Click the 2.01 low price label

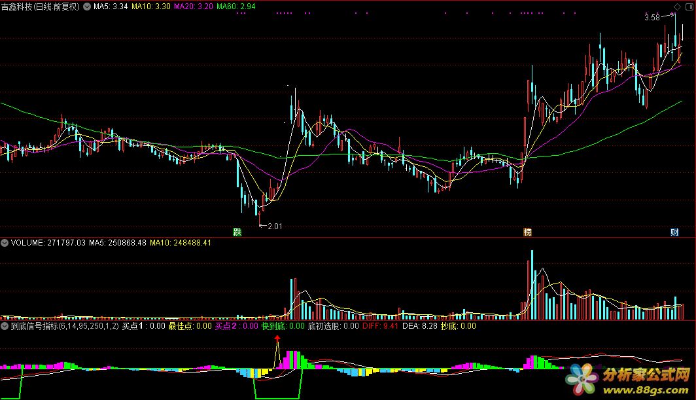click(x=275, y=227)
